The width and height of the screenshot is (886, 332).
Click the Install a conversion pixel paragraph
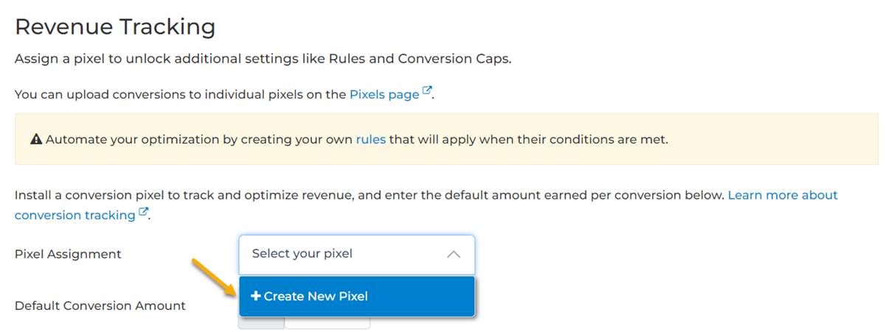369,195
